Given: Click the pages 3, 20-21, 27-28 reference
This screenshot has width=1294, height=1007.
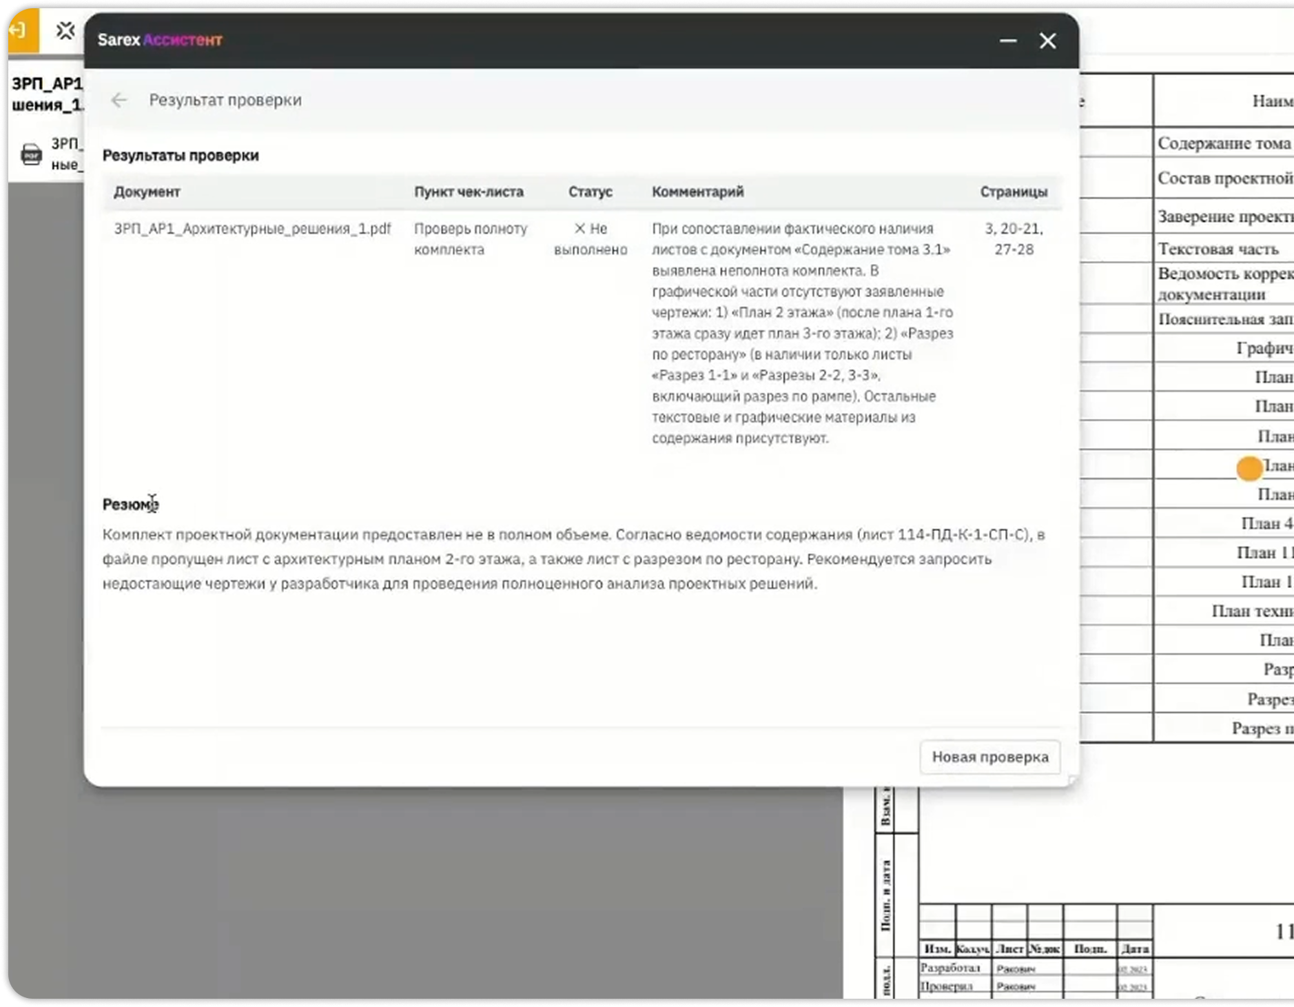Looking at the screenshot, I should point(1014,239).
